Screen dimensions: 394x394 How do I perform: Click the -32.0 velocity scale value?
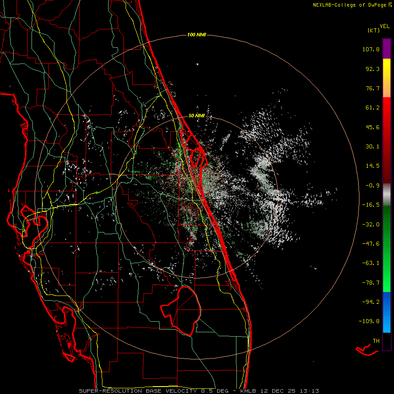click(x=371, y=225)
